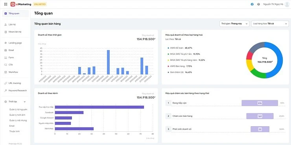Click AMIS Bán hàng legend entry

click(x=180, y=66)
